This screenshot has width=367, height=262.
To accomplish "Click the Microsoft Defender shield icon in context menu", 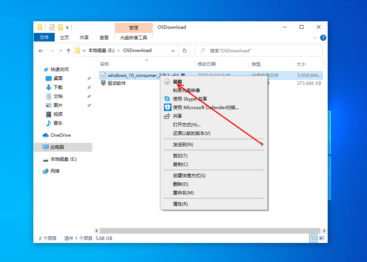I will pos(167,107).
